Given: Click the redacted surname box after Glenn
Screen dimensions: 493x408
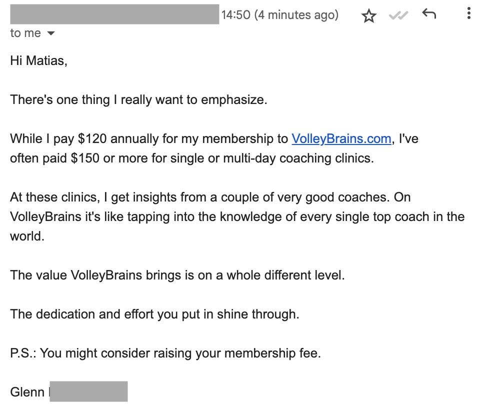Looking at the screenshot, I should pos(88,391).
